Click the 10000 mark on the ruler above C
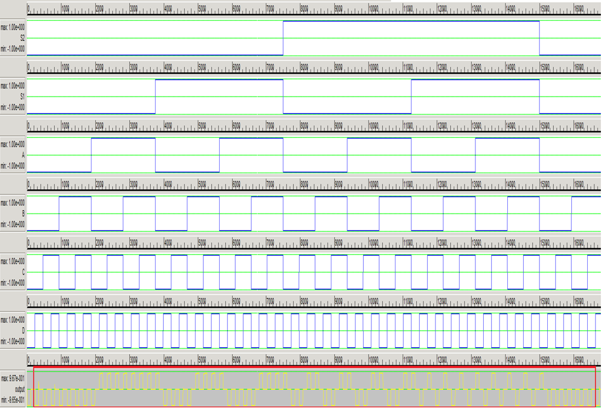 (373, 243)
